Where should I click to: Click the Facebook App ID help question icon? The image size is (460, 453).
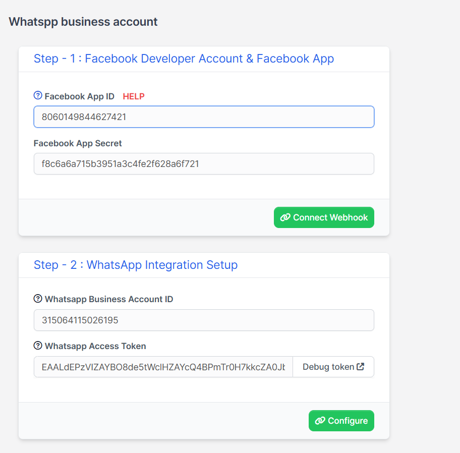(x=38, y=95)
